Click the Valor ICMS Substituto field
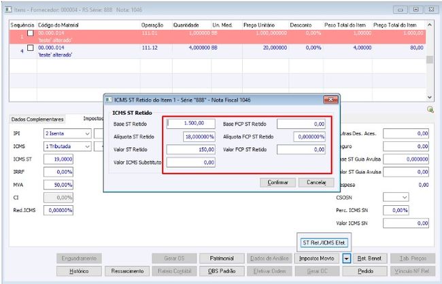The width and height of the screenshot is (442, 284). pos(191,162)
